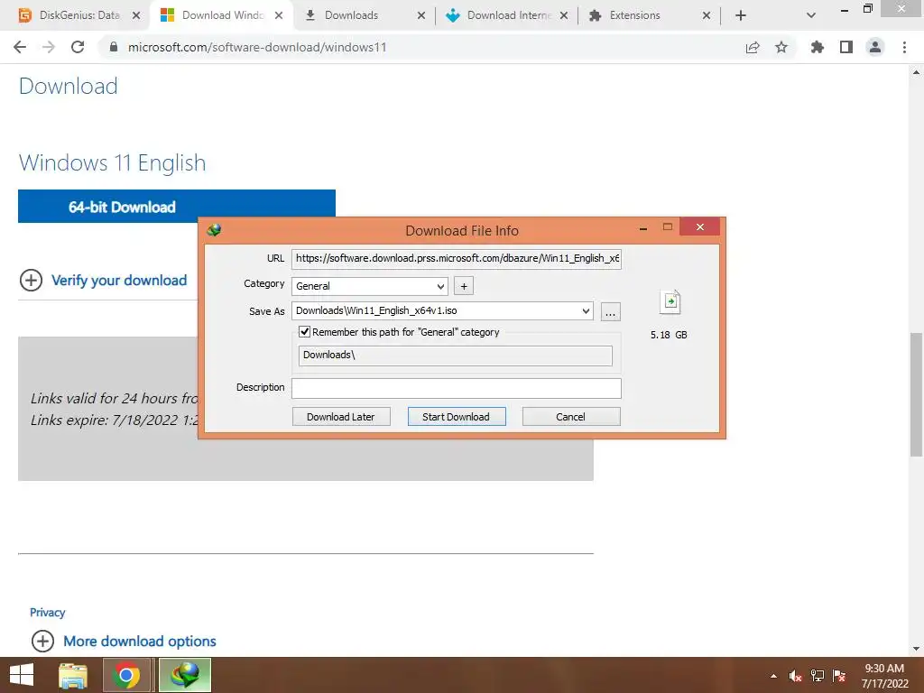Bookmark this page with the star icon

[781, 47]
